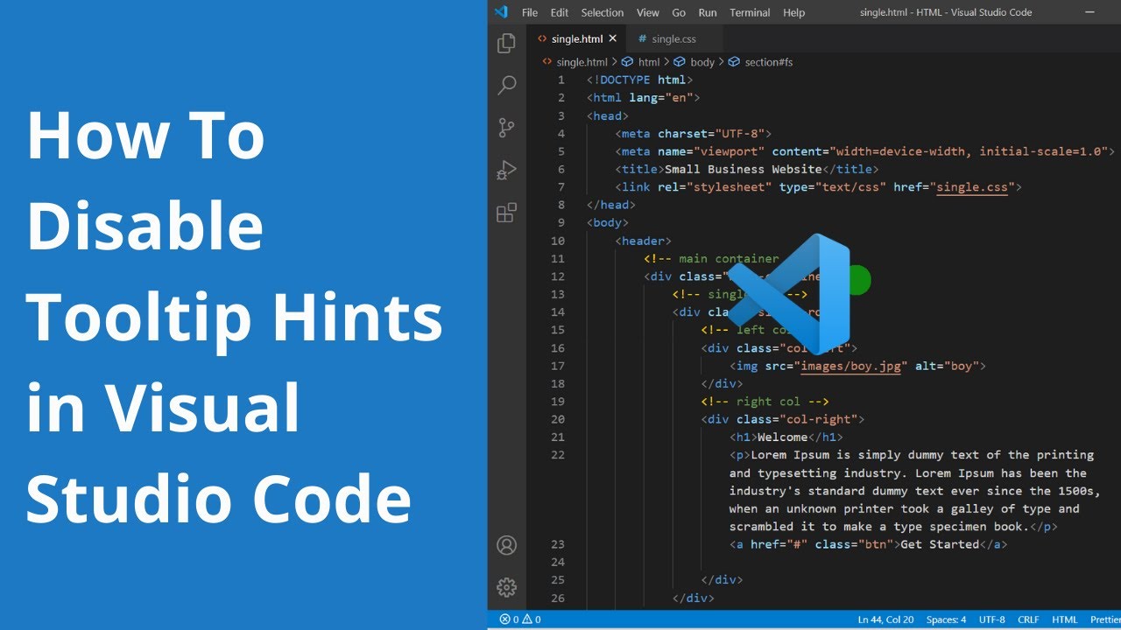Click the Small Business Website title text

pos(744,170)
